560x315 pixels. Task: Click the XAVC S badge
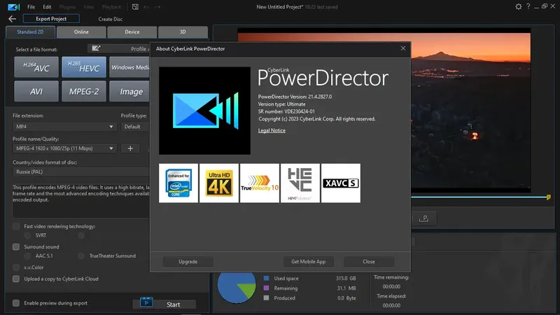(x=341, y=183)
